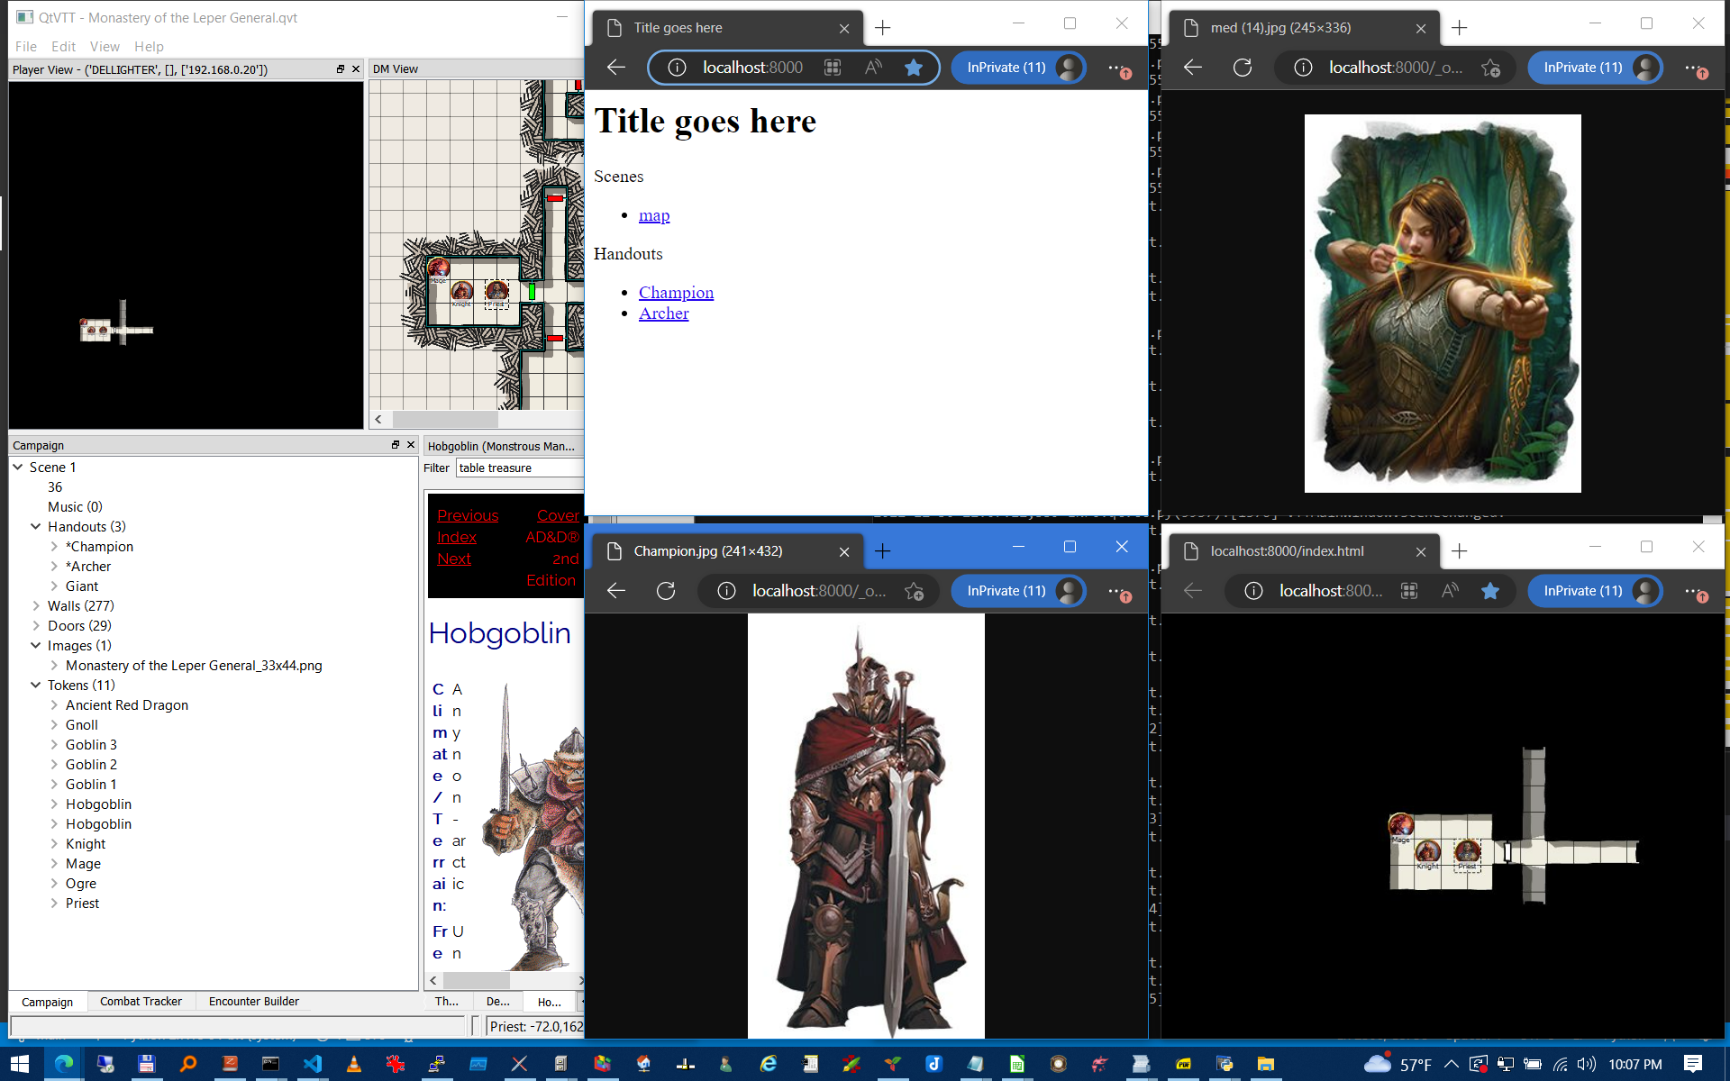
Task: Close the Champion.jpg browser tab
Action: click(x=844, y=551)
